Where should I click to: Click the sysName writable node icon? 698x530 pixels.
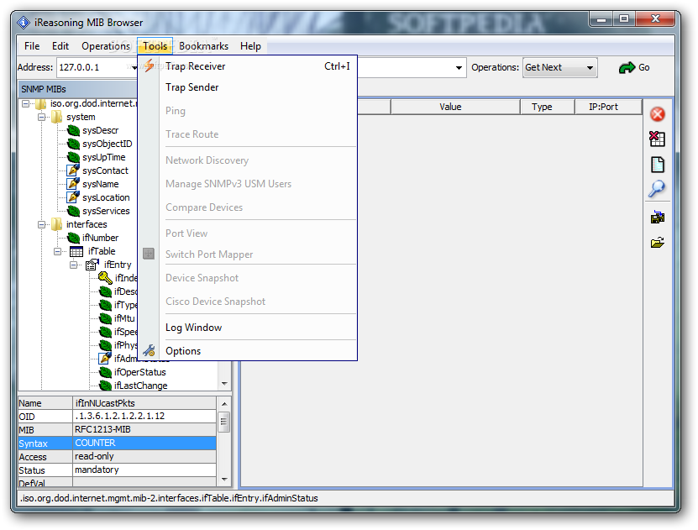pos(73,184)
